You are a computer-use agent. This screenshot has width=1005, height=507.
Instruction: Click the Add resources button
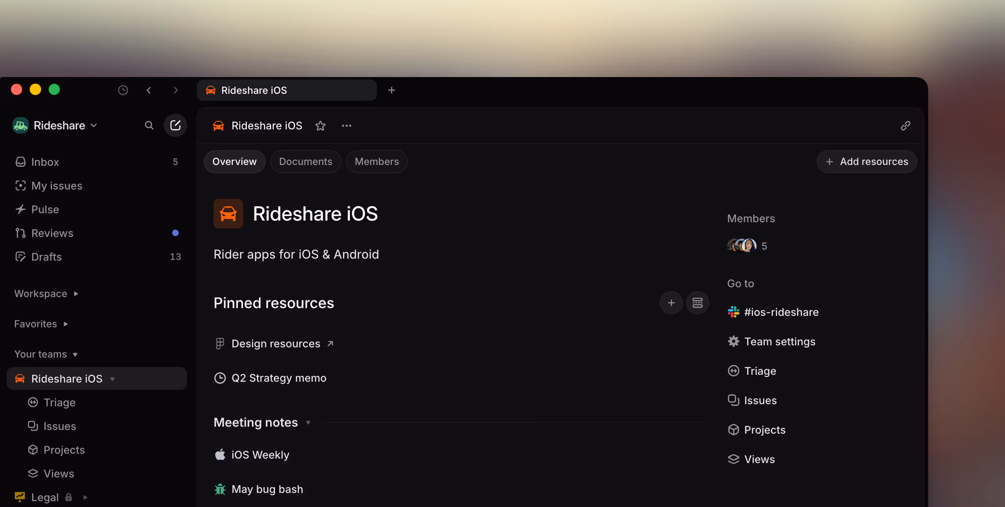[x=866, y=162]
